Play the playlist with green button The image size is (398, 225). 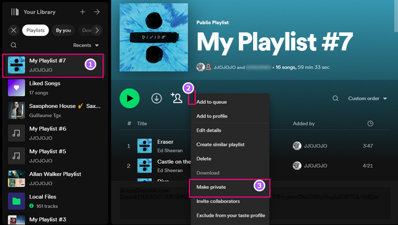(x=130, y=99)
